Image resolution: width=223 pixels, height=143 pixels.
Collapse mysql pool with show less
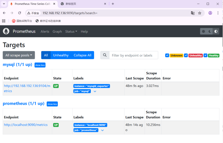pos(40,65)
